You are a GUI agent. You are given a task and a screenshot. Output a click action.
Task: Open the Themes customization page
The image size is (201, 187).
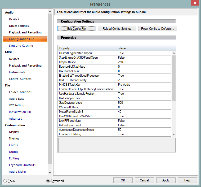[x=14, y=138]
